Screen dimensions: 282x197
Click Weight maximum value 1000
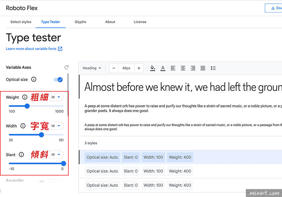59,111
